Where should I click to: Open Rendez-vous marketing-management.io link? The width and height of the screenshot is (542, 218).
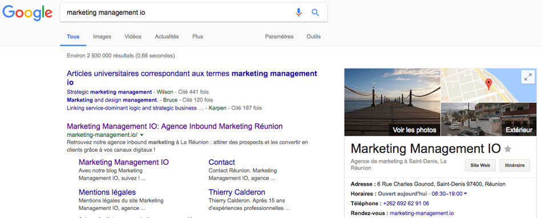[422, 213]
